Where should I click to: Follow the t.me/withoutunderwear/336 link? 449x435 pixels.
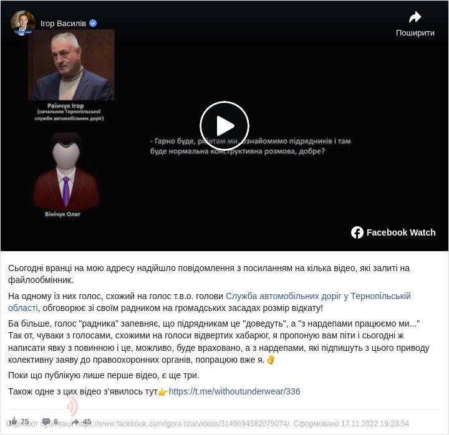[x=234, y=391]
